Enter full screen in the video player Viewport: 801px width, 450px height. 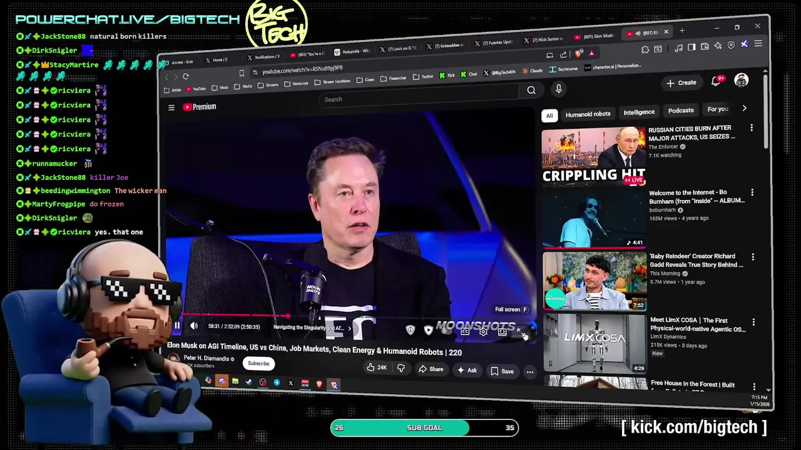(x=521, y=334)
